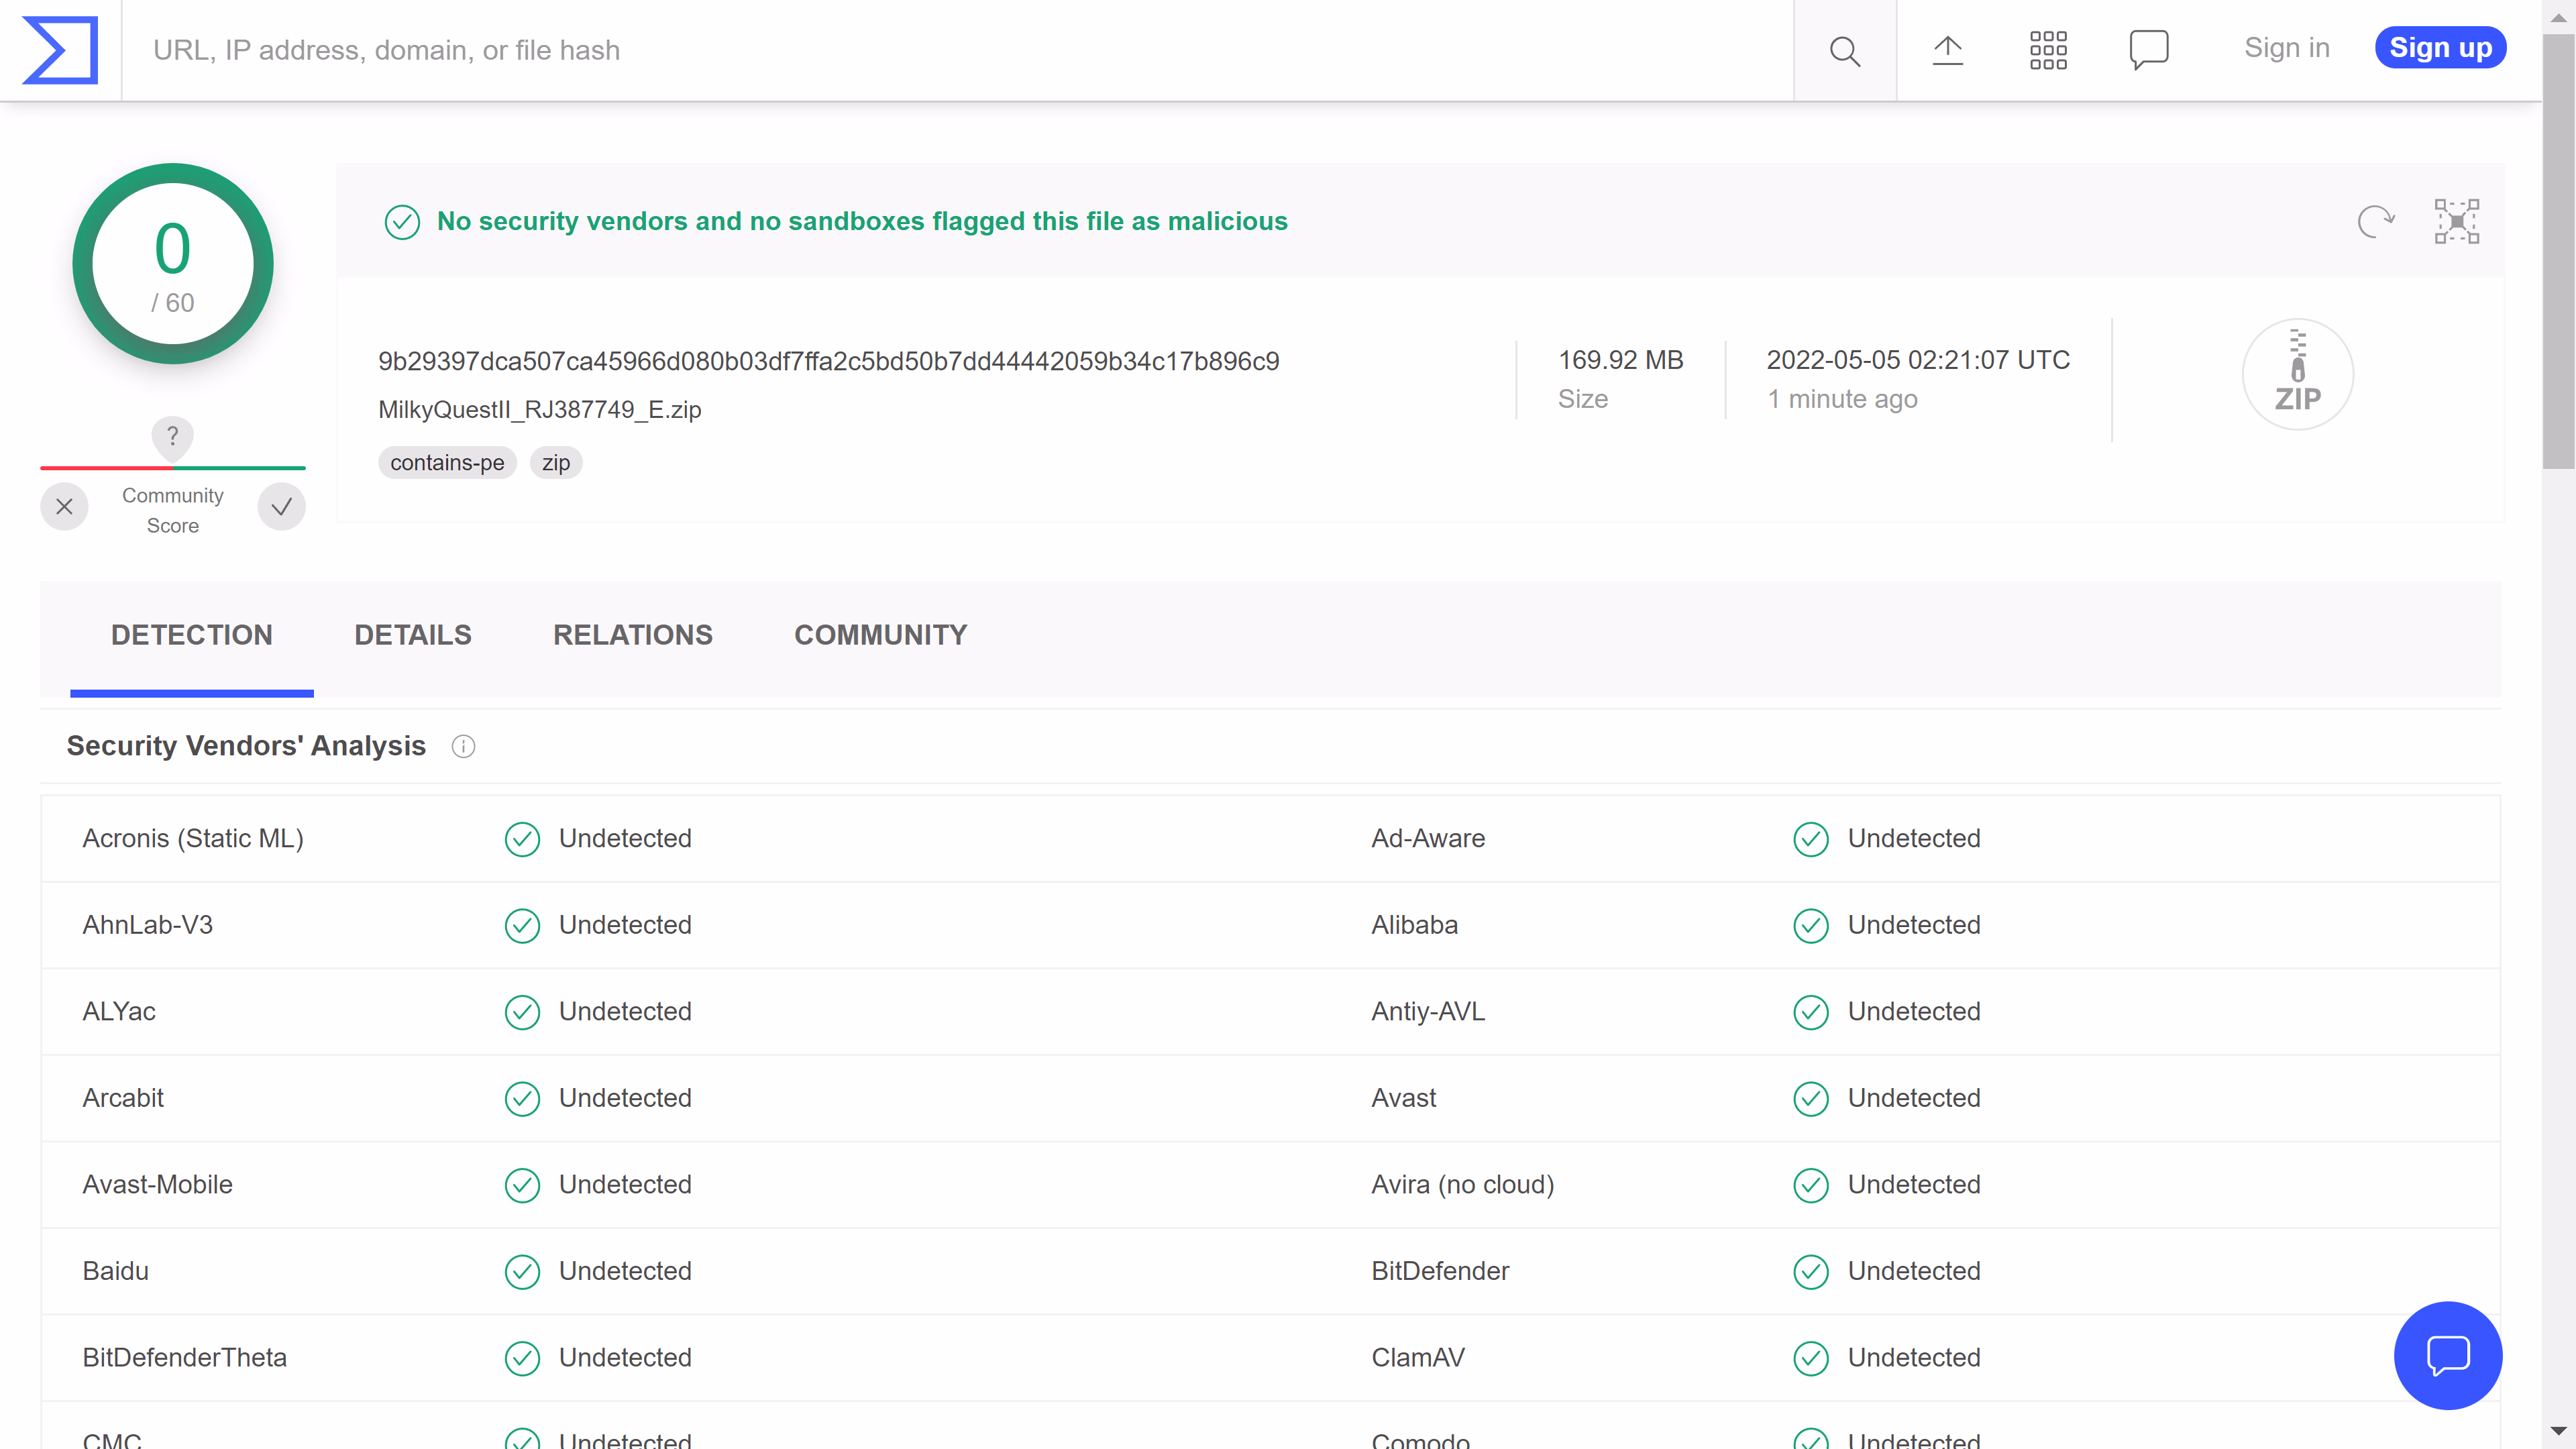This screenshot has height=1449, width=2576.
Task: Open the graph view icon
Action: (x=2457, y=221)
